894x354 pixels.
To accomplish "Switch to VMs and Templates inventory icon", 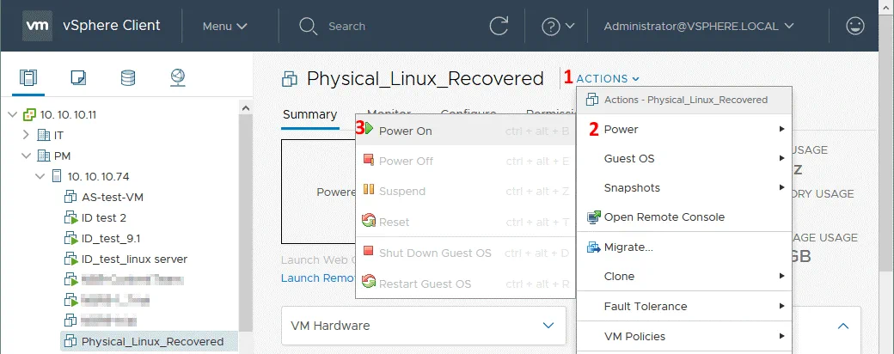I will click(x=78, y=78).
